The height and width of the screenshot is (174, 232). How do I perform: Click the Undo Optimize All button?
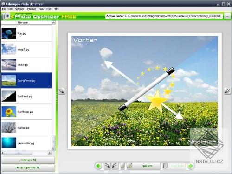pyautogui.click(x=28, y=168)
